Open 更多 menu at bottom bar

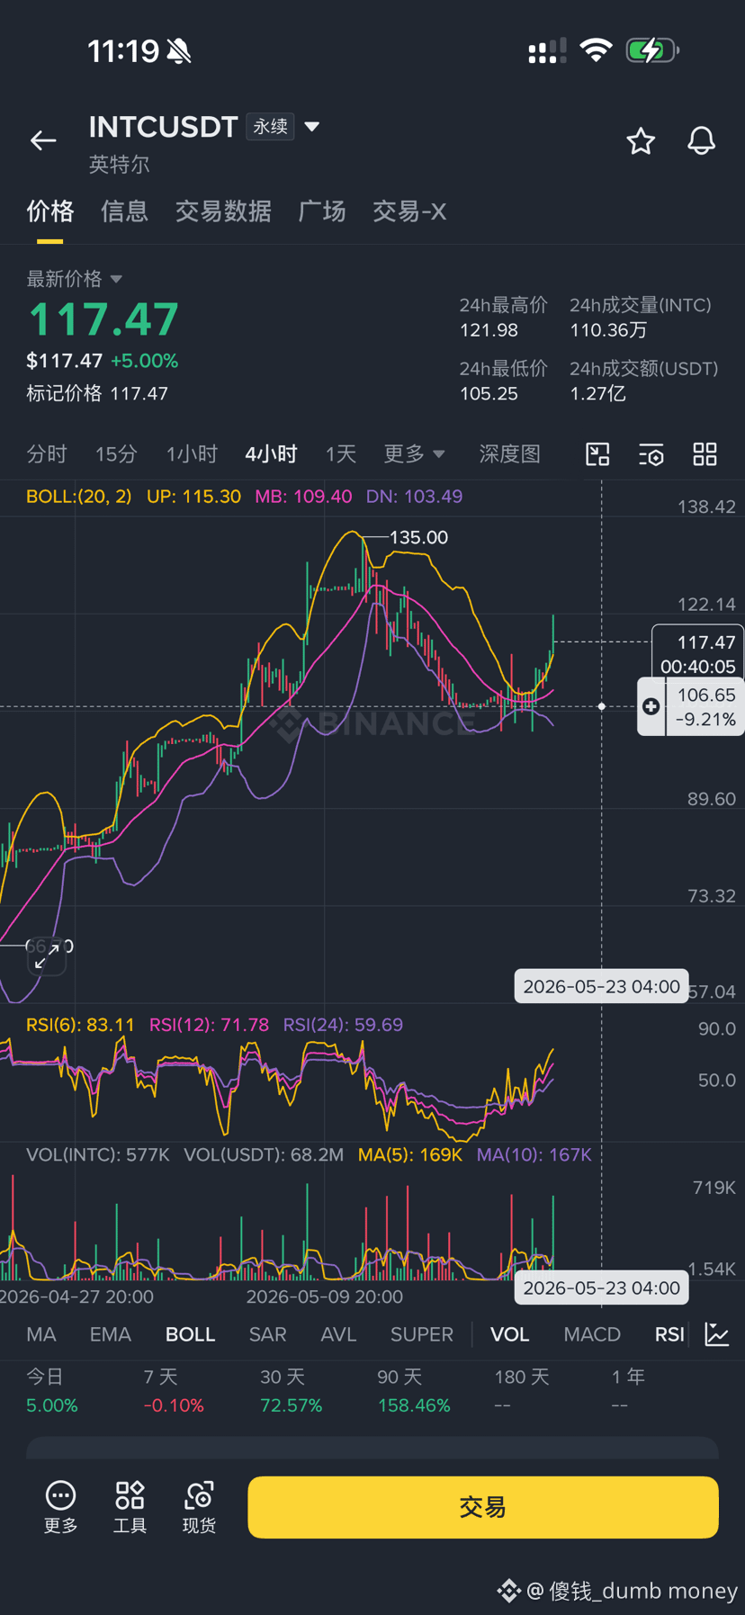(x=60, y=1507)
